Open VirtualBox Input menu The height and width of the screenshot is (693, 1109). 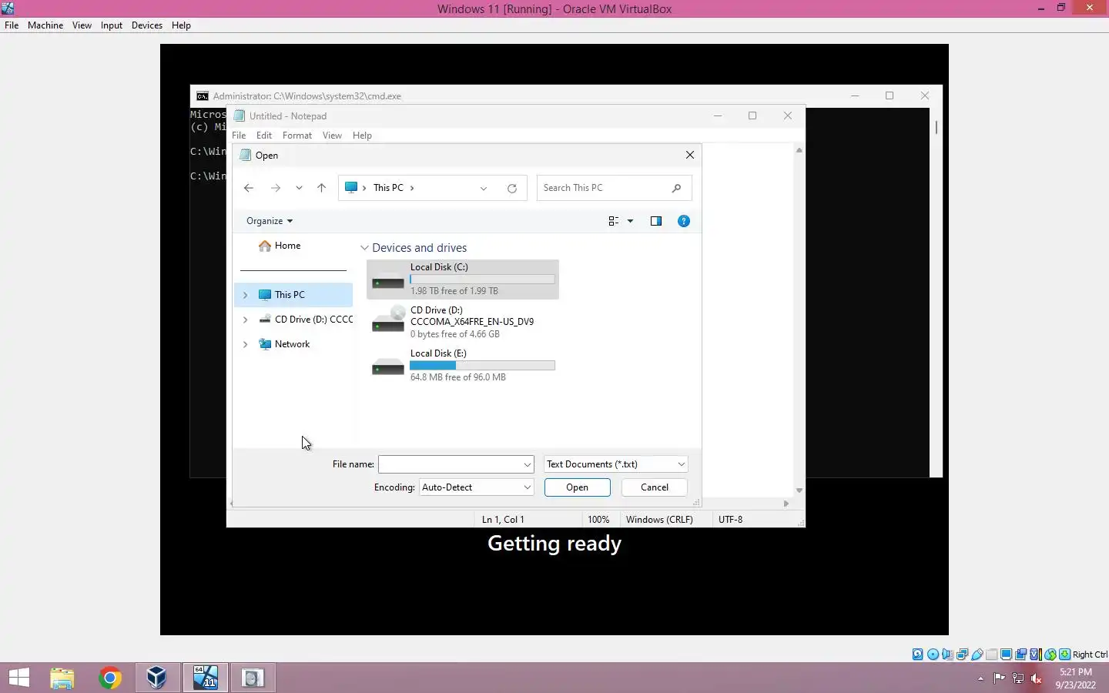pyautogui.click(x=112, y=25)
